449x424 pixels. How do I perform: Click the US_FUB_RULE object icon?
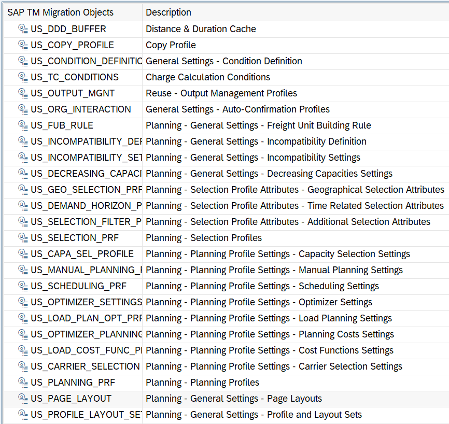[x=23, y=125]
